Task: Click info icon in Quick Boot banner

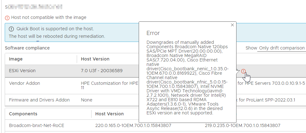Action: click(11, 29)
